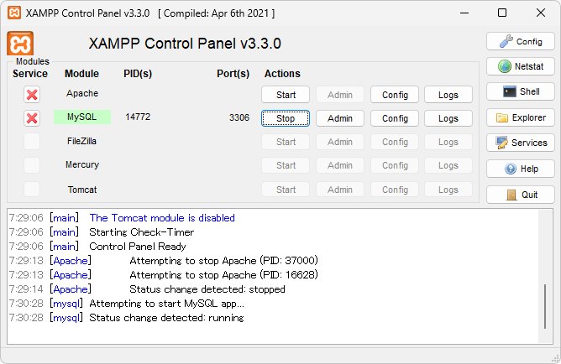Minimize the XAMPP Control Panel window

(464, 13)
